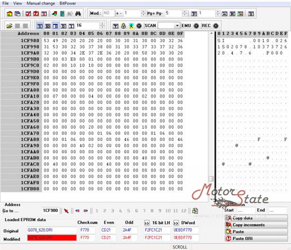The width and height of the screenshot is (291, 250).
Task: Click the house home icon in toolbar
Action: (x=10, y=14)
